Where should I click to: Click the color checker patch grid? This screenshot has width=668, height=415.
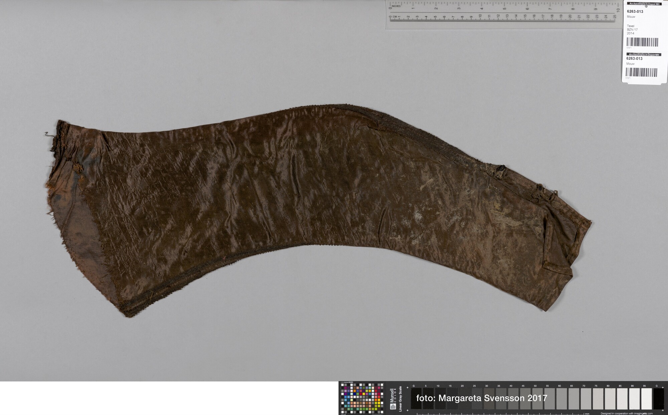(x=362, y=398)
